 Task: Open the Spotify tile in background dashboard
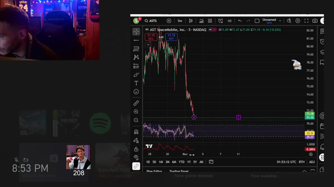click(x=100, y=123)
